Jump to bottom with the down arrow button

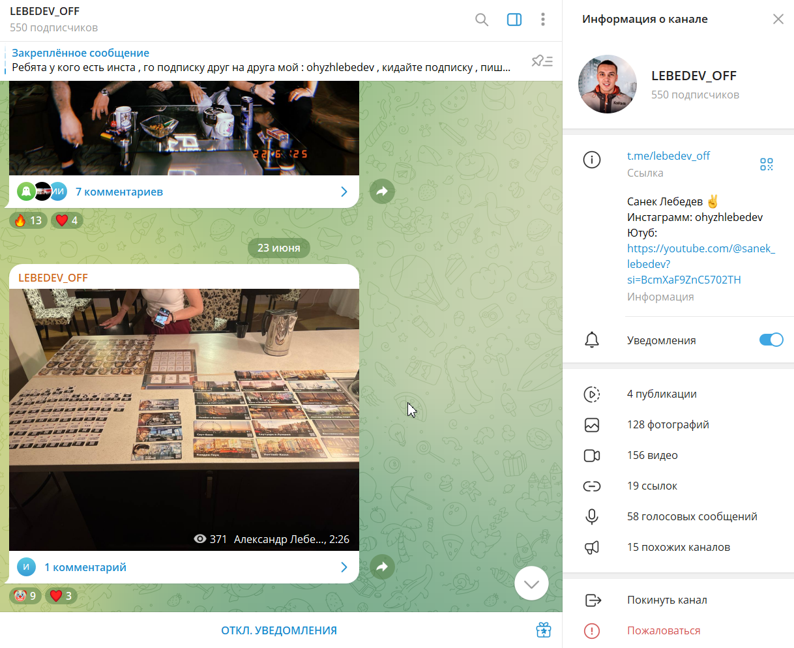tap(531, 583)
